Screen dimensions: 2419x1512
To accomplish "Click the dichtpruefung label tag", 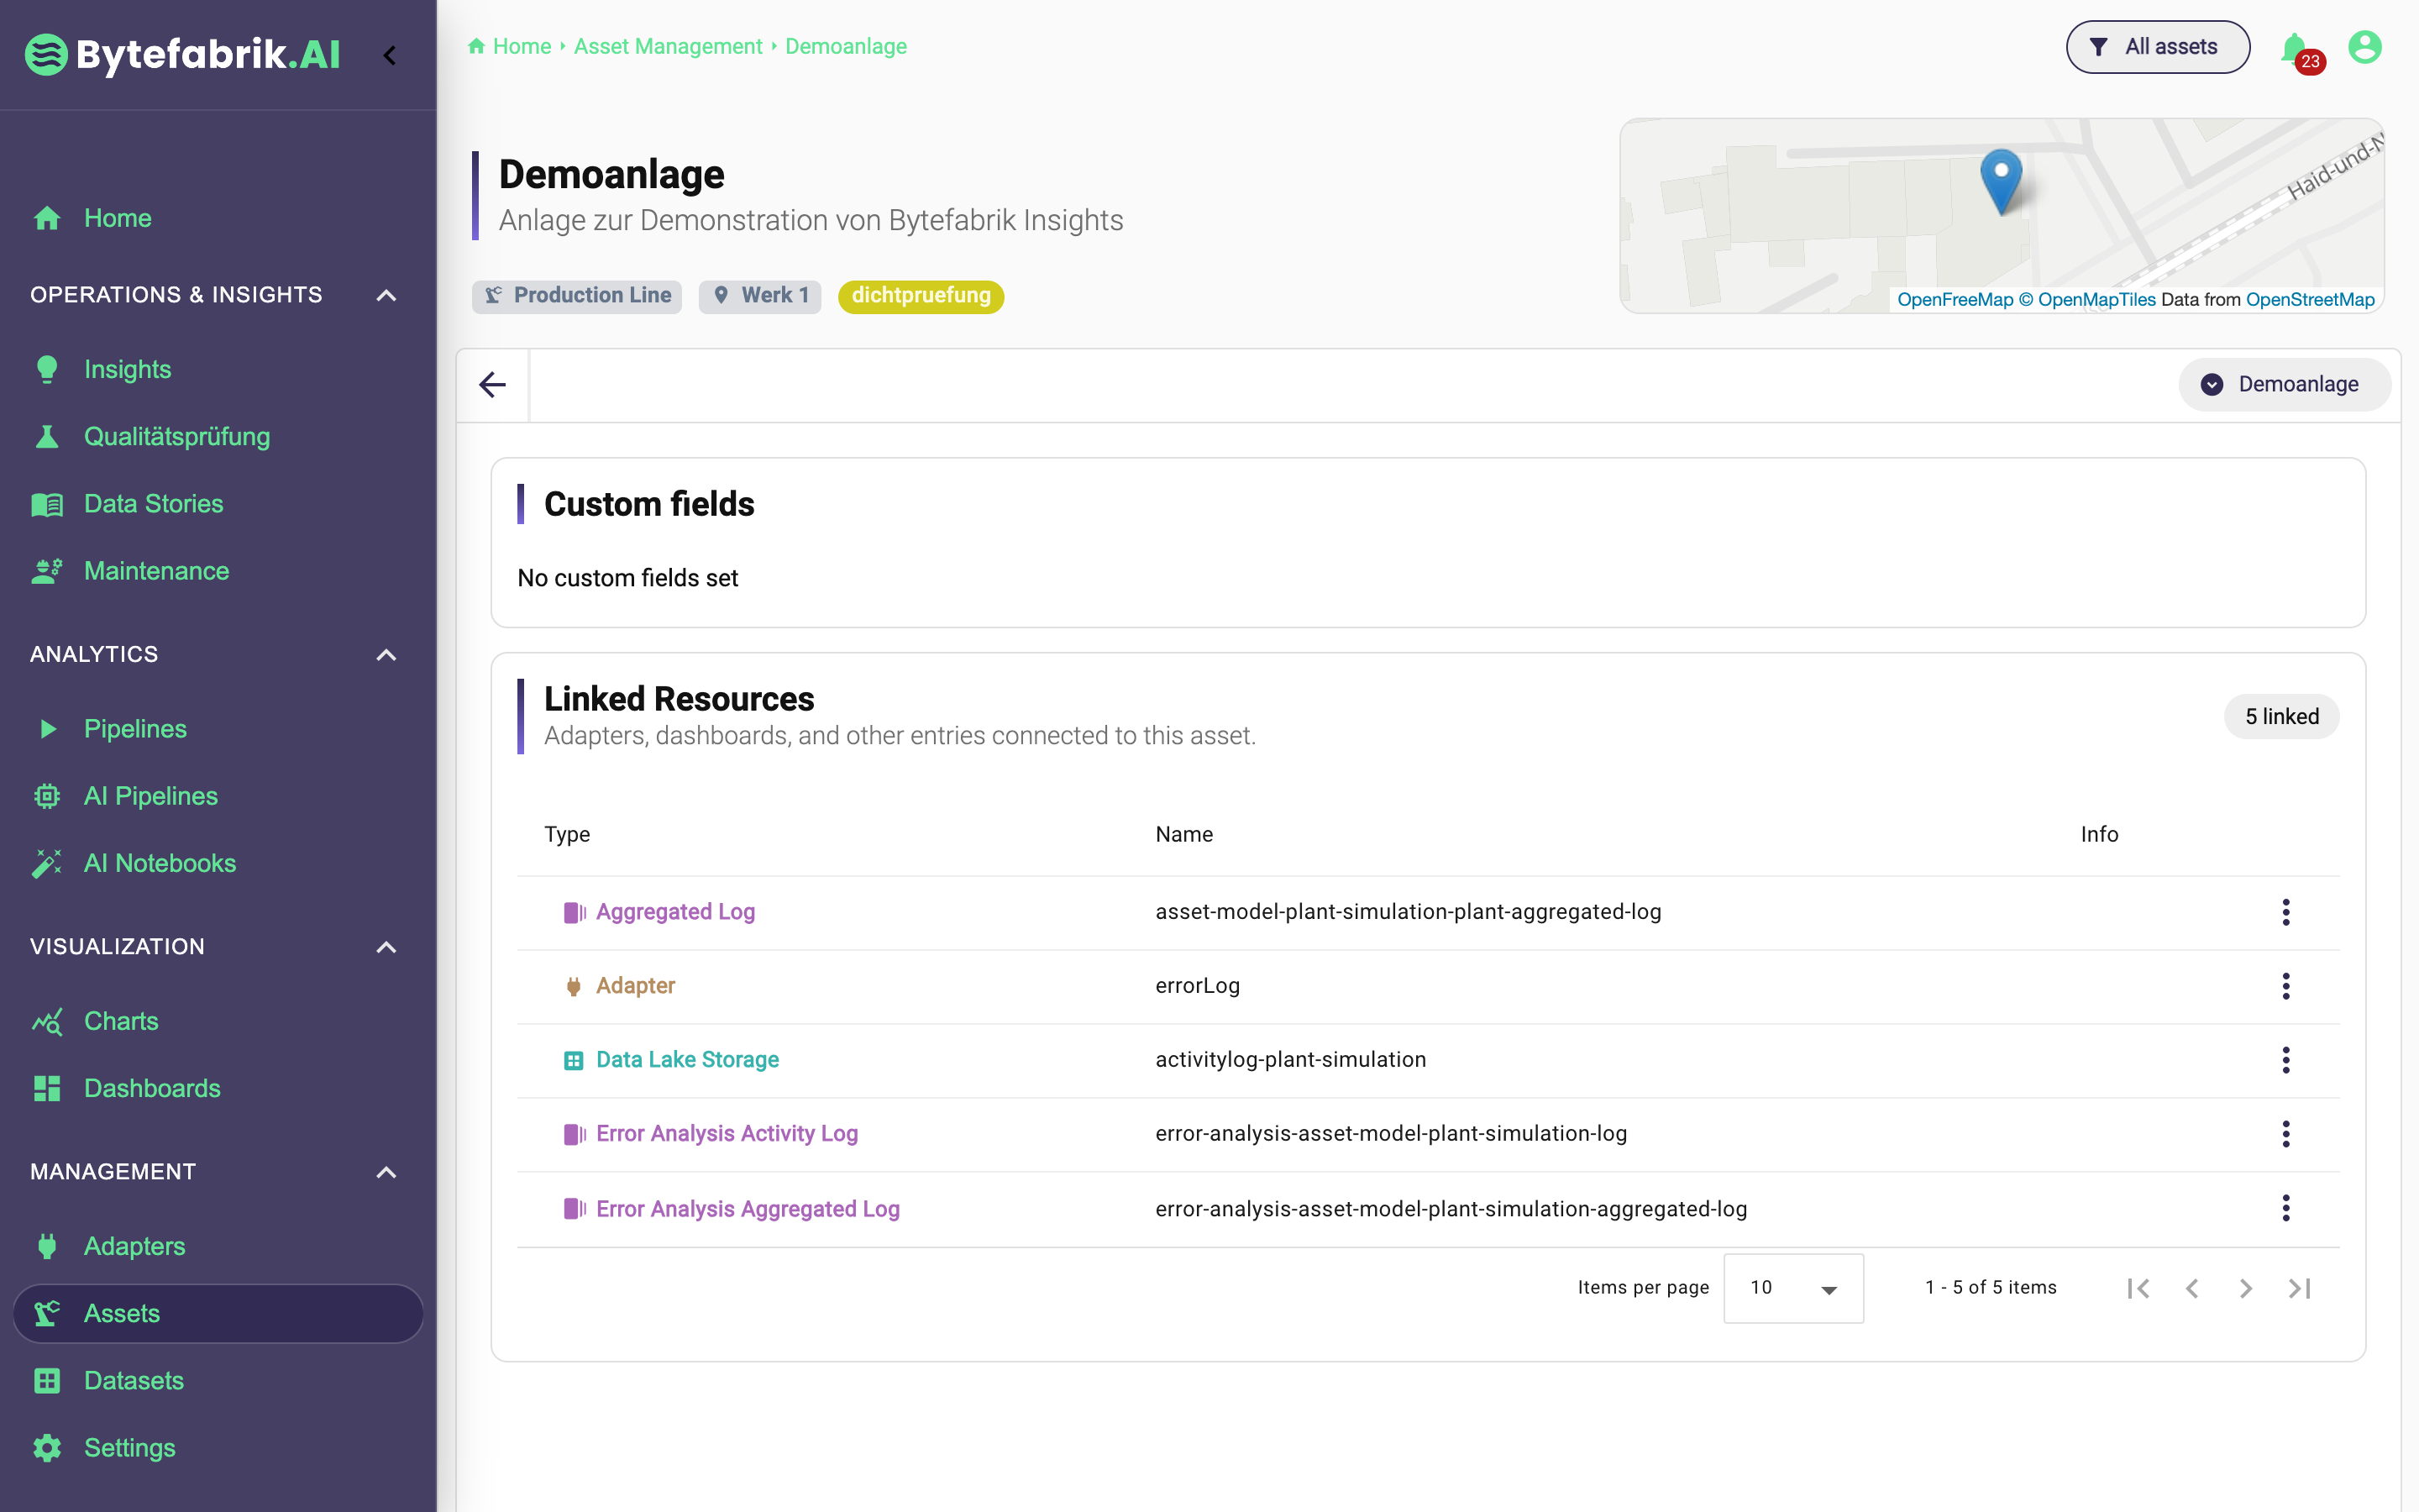I will (921, 296).
